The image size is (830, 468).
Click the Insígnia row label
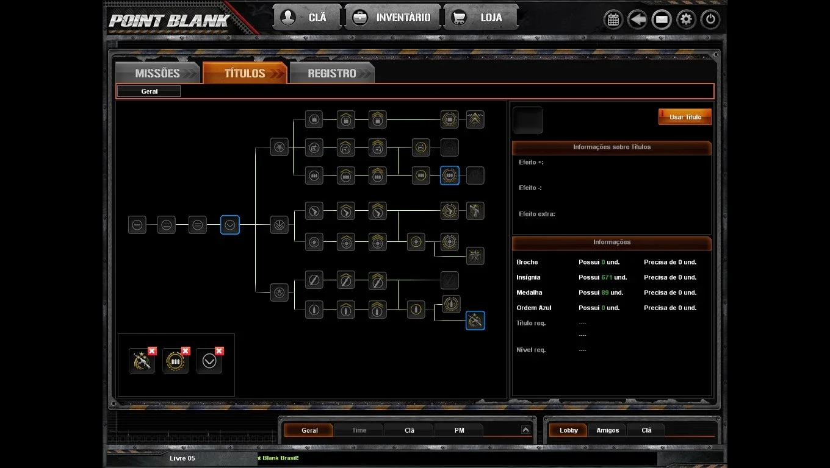(x=529, y=277)
